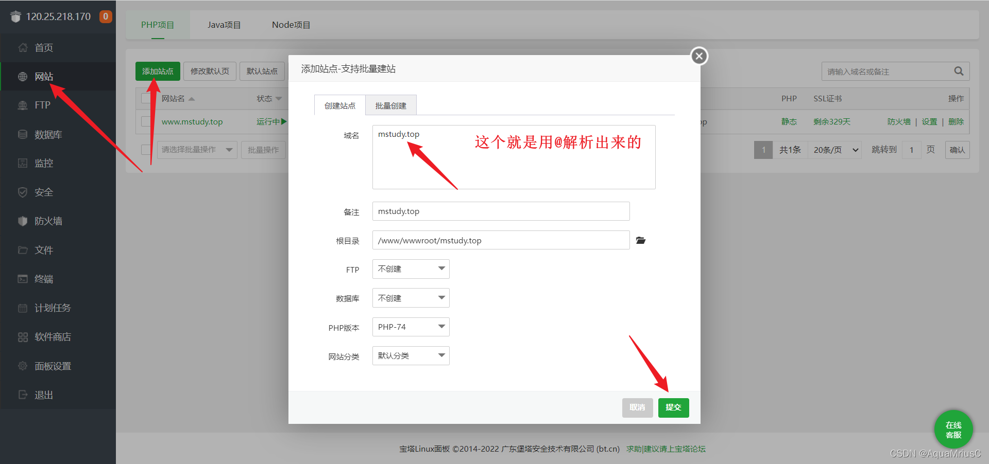Open the 在线客服 support bubble
The image size is (989, 464).
coord(953,430)
